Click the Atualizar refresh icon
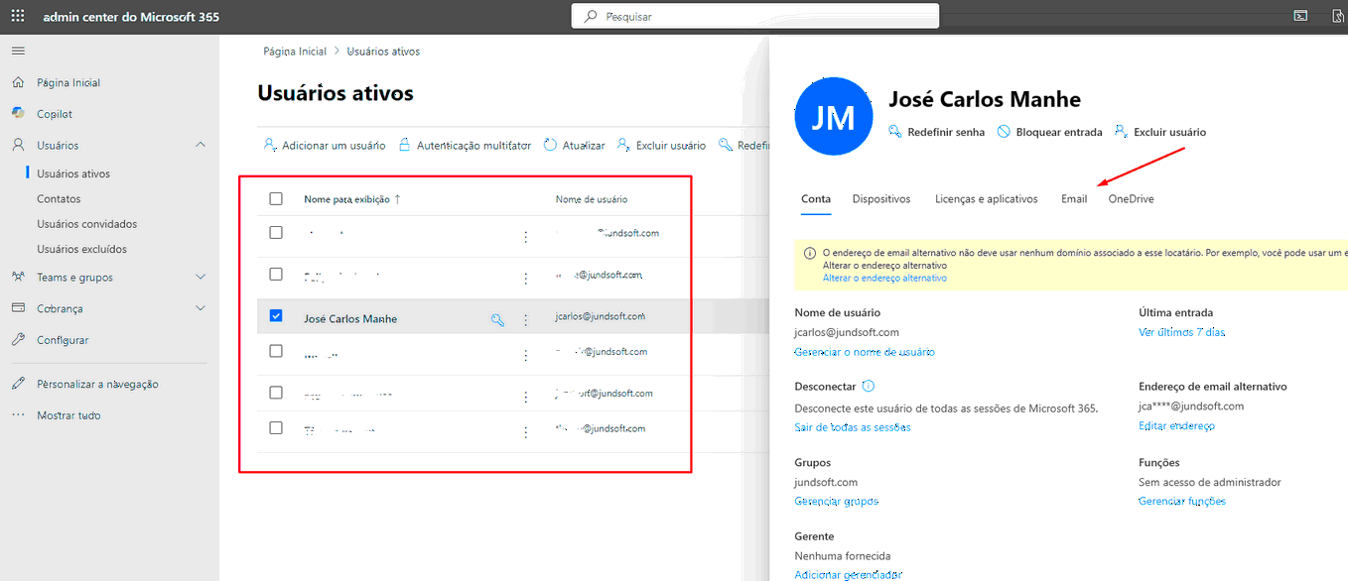Viewport: 1348px width, 581px height. point(551,145)
